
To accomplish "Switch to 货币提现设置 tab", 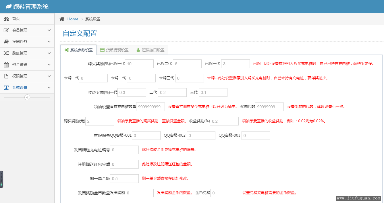I will coord(114,50).
